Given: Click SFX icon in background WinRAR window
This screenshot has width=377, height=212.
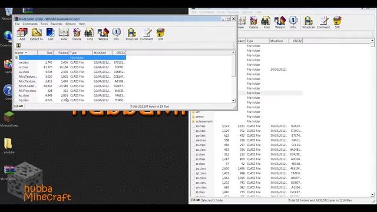Looking at the screenshot, I should click(338, 22).
